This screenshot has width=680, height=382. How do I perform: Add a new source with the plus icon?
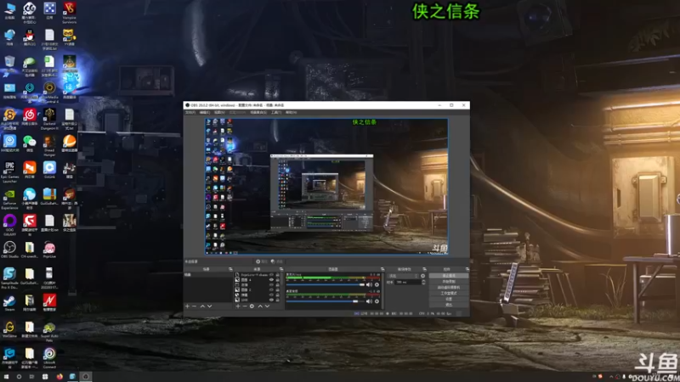click(x=238, y=306)
